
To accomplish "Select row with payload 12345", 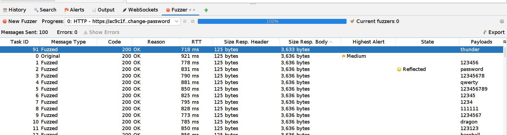I will click(x=252, y=96).
